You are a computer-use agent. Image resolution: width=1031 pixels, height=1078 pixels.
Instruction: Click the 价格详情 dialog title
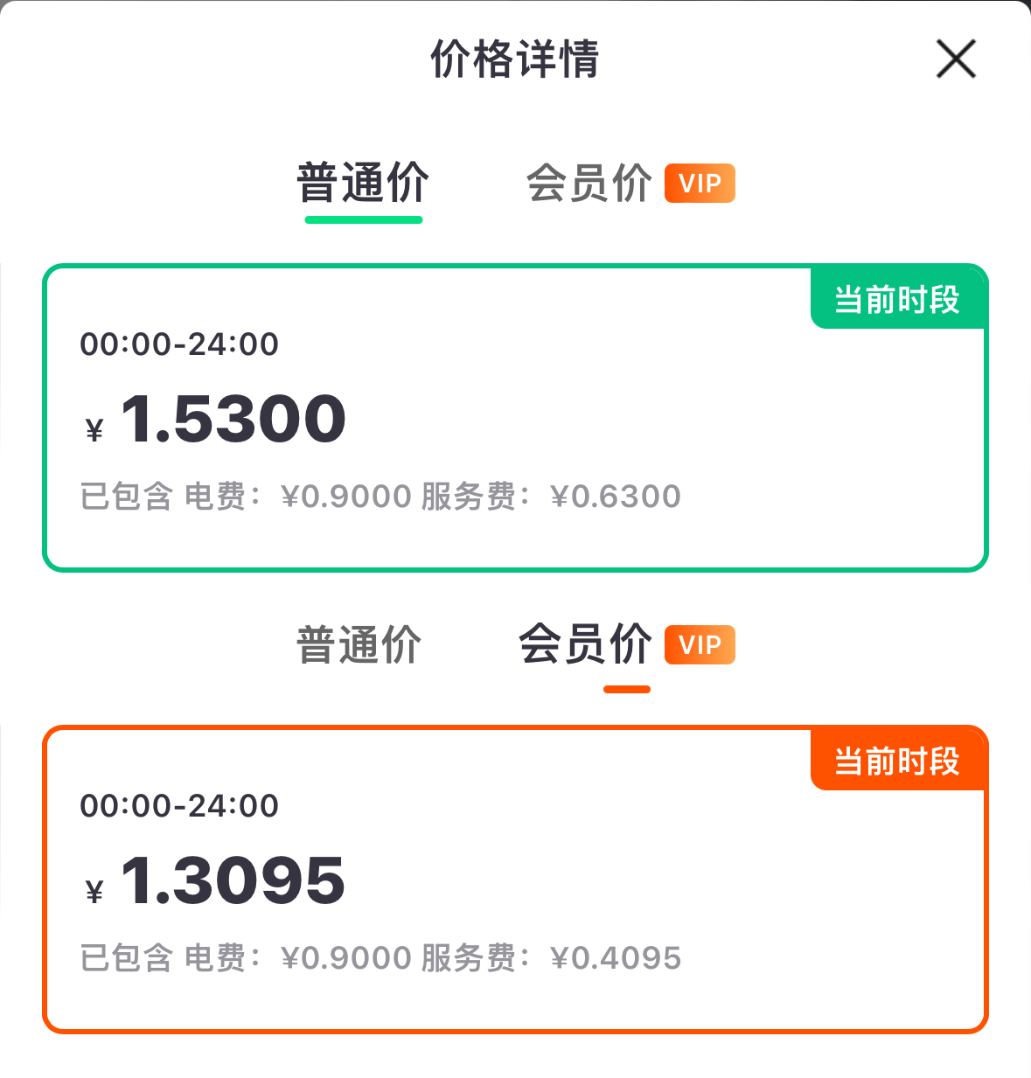pos(515,59)
